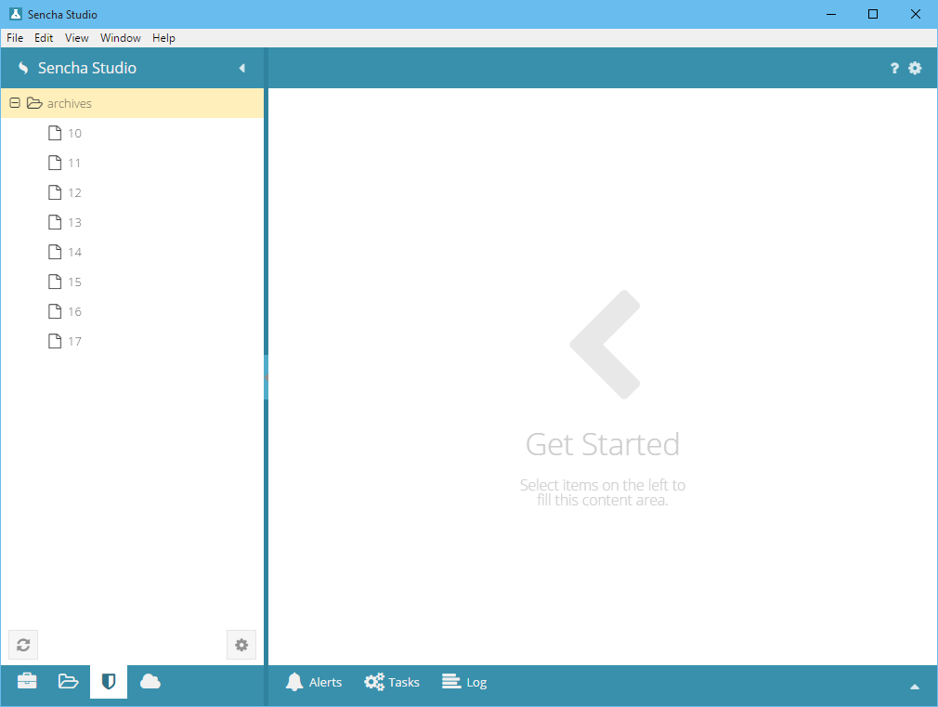Click the document icon beside 10
This screenshot has width=938, height=707.
coord(55,133)
